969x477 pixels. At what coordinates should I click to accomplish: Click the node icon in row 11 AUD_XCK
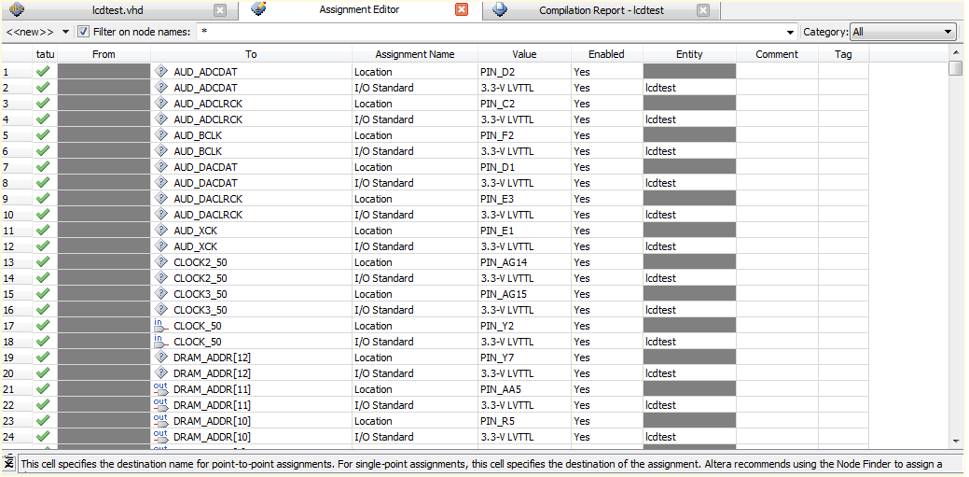coord(160,230)
